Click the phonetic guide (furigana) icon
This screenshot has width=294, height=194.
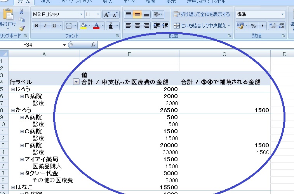111,26
